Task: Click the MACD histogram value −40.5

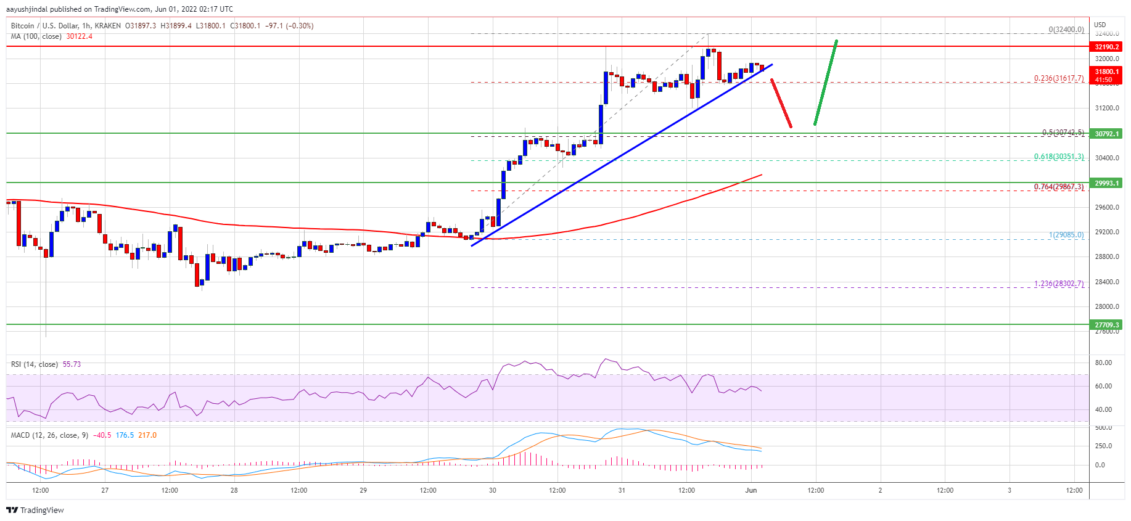Action: click(102, 435)
